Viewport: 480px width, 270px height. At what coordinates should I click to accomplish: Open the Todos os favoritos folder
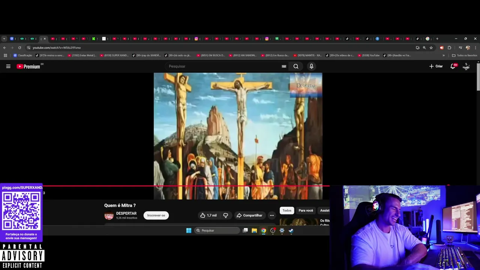tap(465, 55)
